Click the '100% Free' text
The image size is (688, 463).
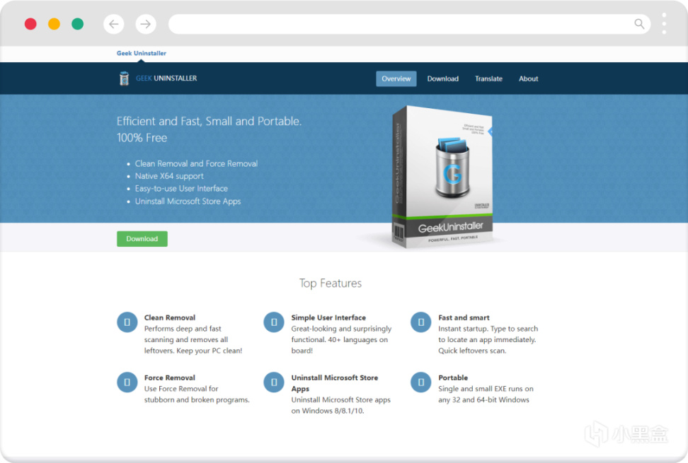[x=142, y=138]
